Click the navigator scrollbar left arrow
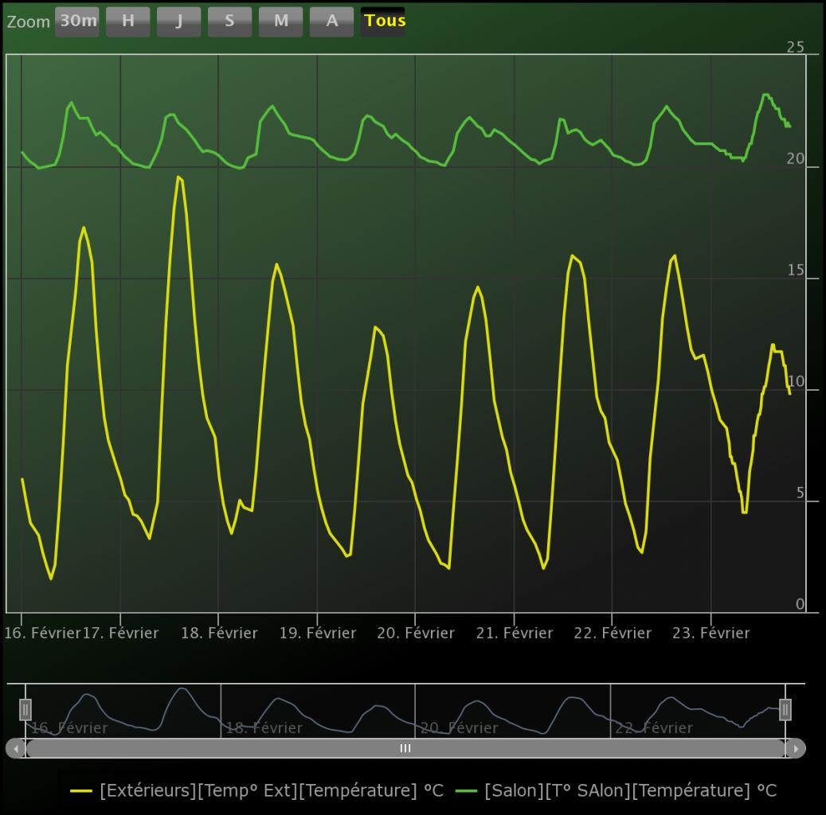Screen dimensions: 826x815 [x=16, y=749]
